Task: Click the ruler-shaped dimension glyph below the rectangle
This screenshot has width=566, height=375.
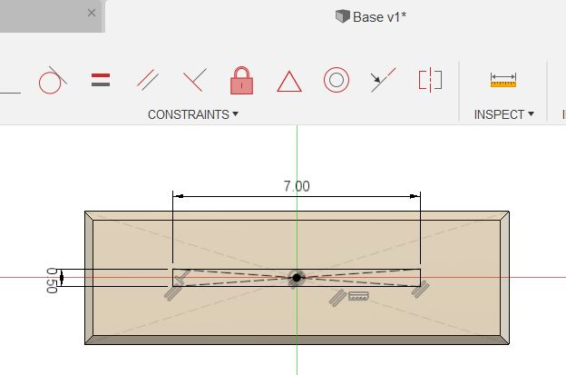Action: [358, 297]
